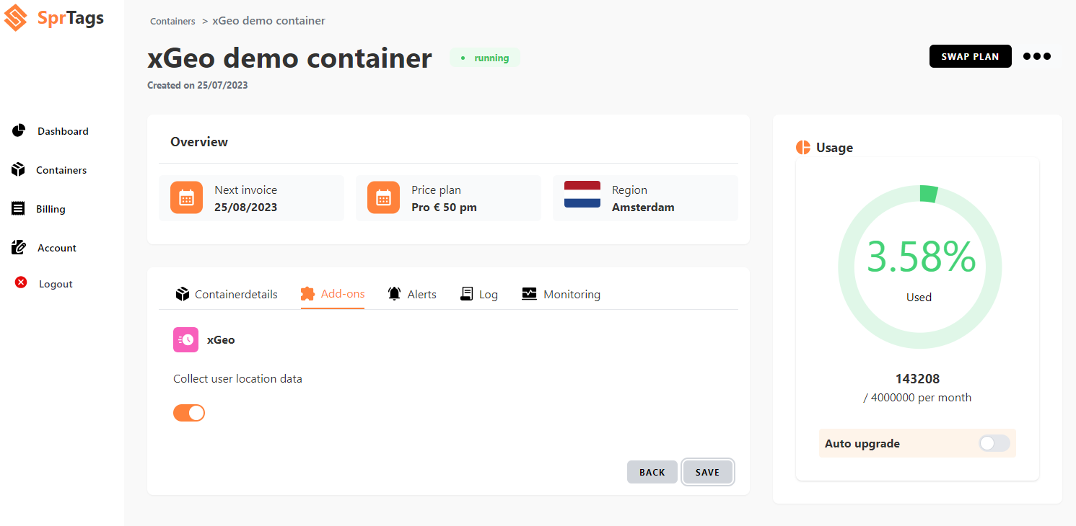Click the pink xGeo add-on icon

pyautogui.click(x=185, y=339)
